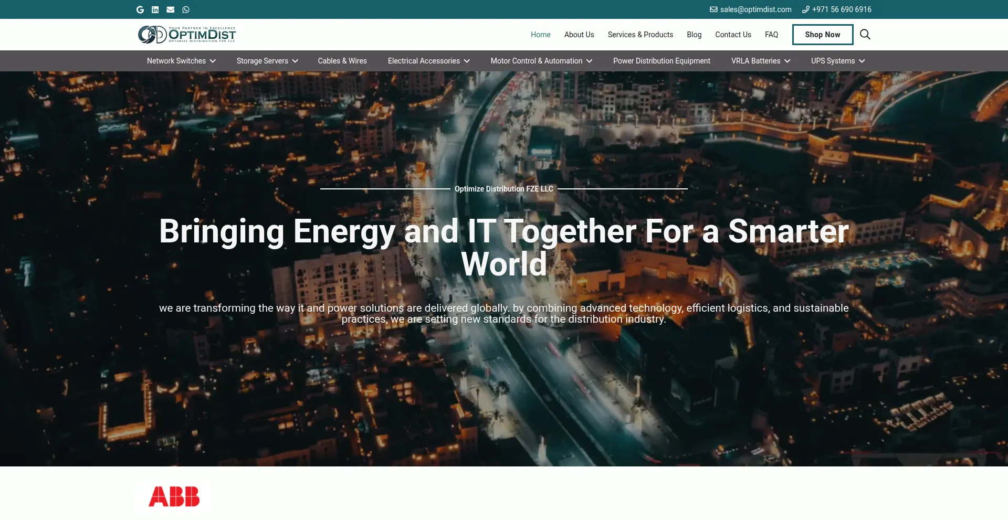Select Power Distribution Equipment category
The height and width of the screenshot is (521, 1008).
661,61
